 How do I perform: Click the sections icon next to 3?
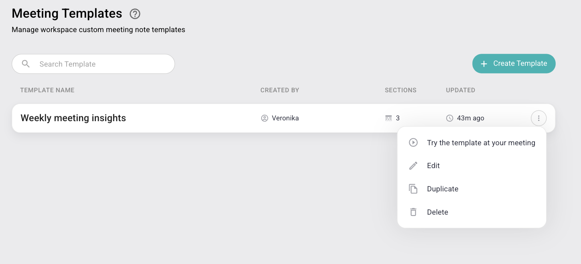[x=388, y=118]
